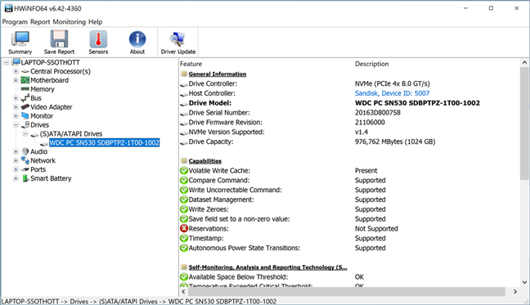Select the Drive Serial Number row
This screenshot has height=305, width=530.
(349, 113)
